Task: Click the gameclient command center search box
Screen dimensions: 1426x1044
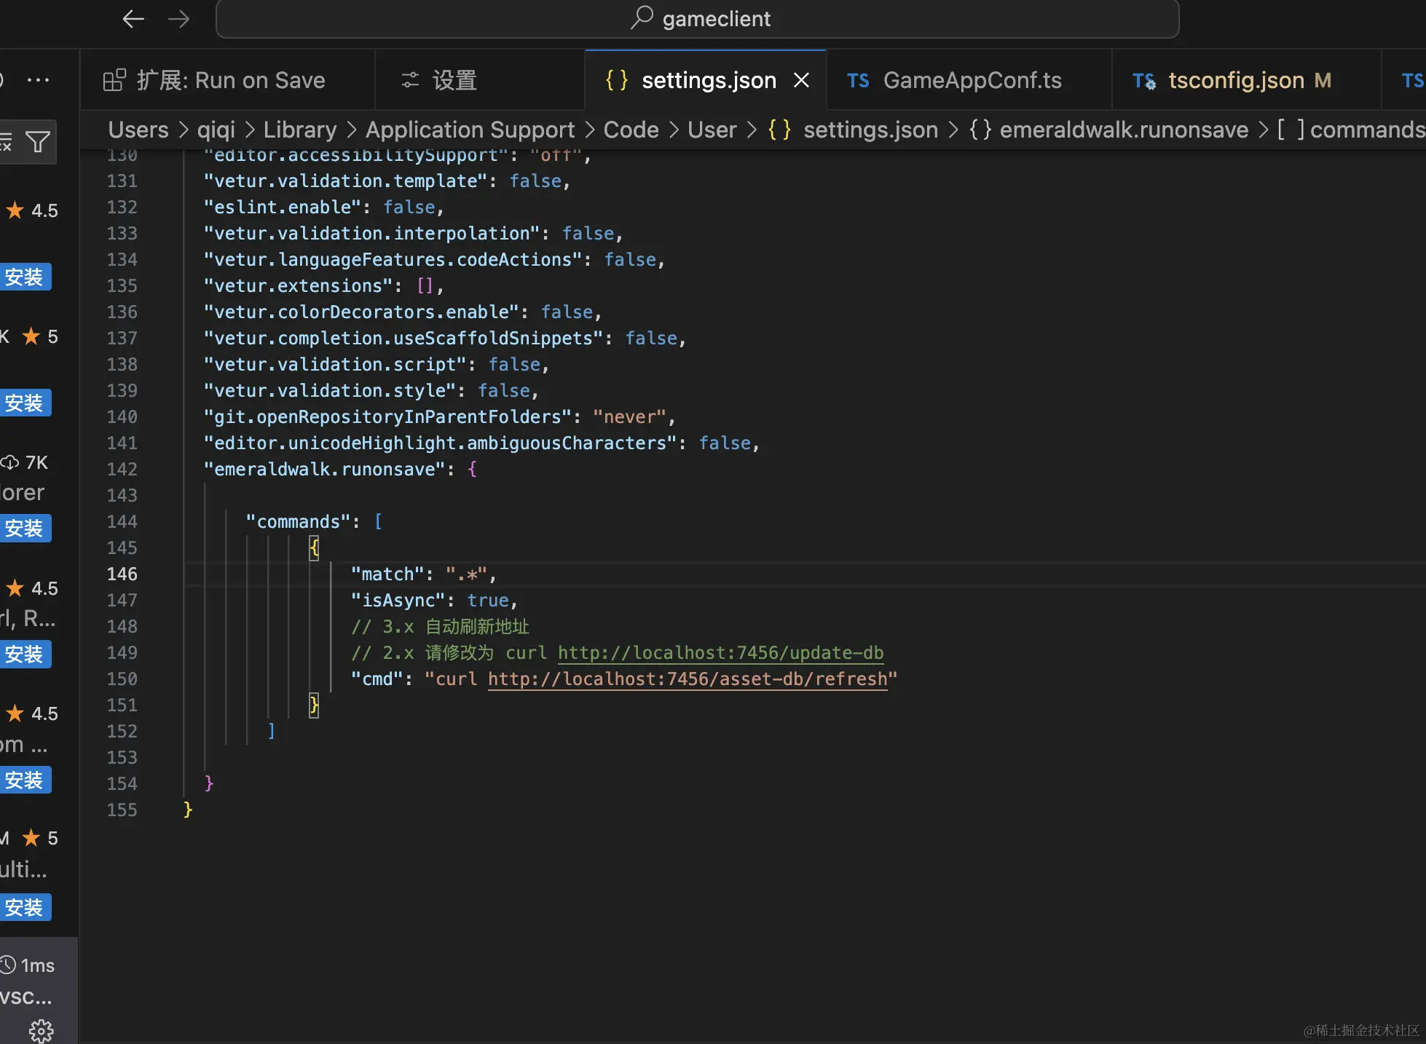Action: (x=697, y=19)
